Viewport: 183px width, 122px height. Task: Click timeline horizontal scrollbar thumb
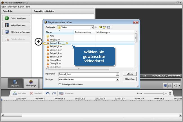click(13, 115)
